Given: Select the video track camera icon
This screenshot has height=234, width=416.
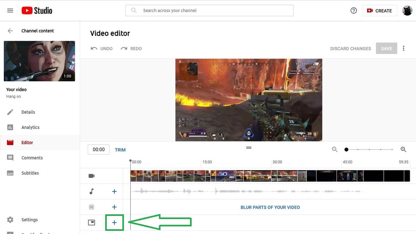Looking at the screenshot, I should coord(91,175).
